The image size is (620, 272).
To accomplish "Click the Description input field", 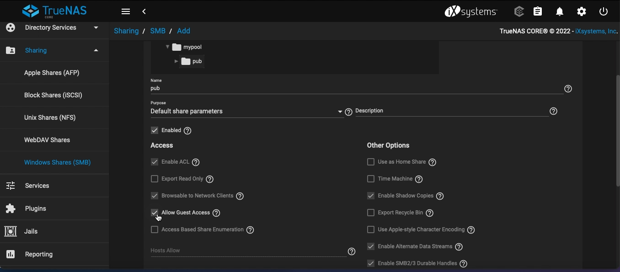I will tap(452, 111).
